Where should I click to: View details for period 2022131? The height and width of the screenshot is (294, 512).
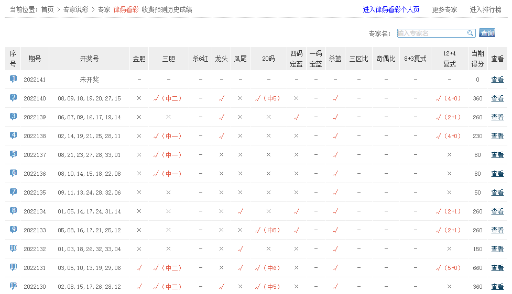[497, 268]
